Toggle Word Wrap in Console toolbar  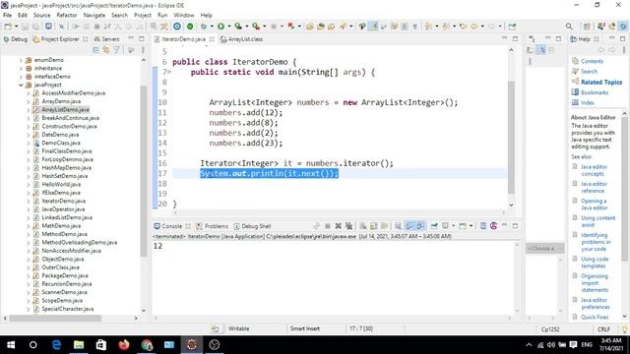(x=385, y=226)
